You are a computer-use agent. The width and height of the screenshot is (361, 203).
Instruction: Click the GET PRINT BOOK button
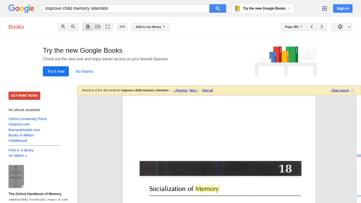pyautogui.click(x=24, y=96)
